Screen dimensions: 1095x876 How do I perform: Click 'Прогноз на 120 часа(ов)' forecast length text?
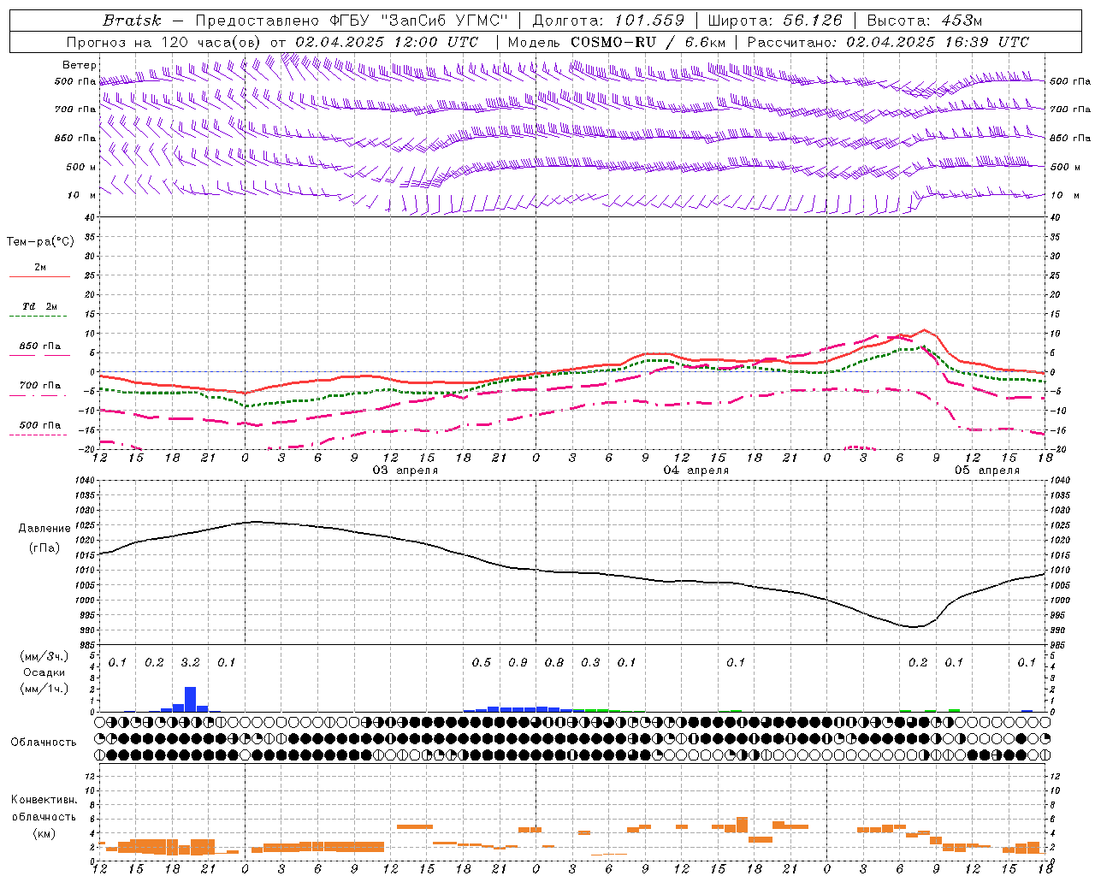click(x=165, y=42)
